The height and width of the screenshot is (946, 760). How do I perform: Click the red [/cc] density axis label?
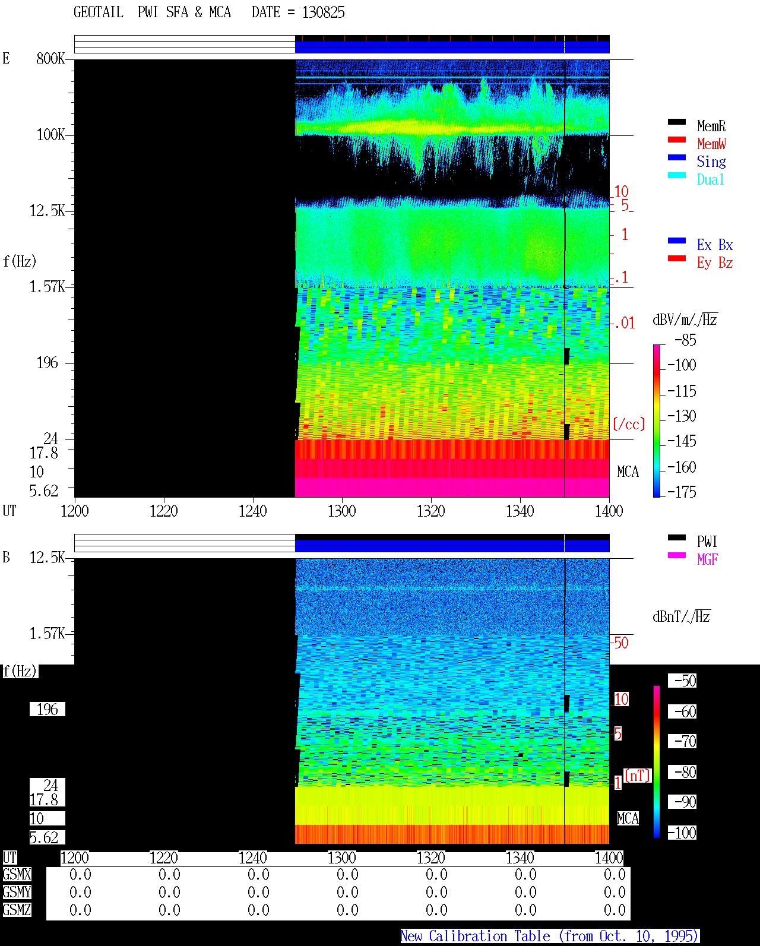click(629, 424)
